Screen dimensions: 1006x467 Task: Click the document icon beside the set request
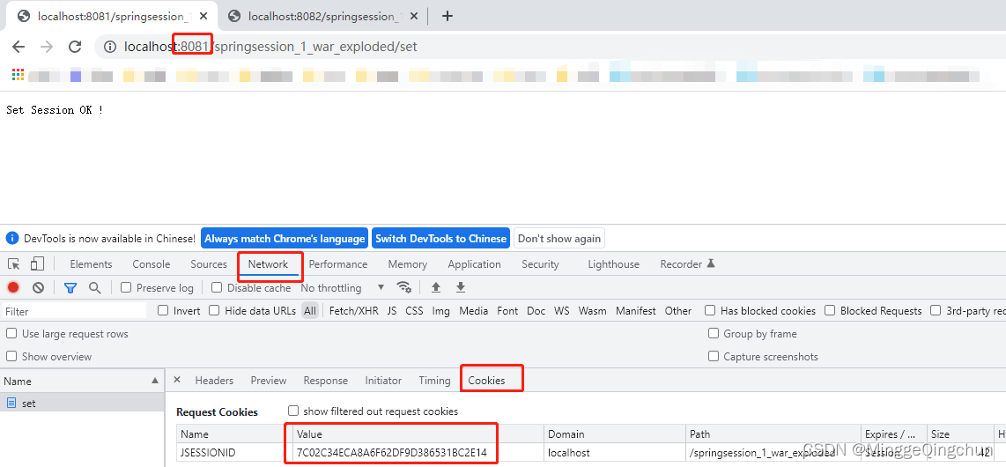[x=11, y=403]
